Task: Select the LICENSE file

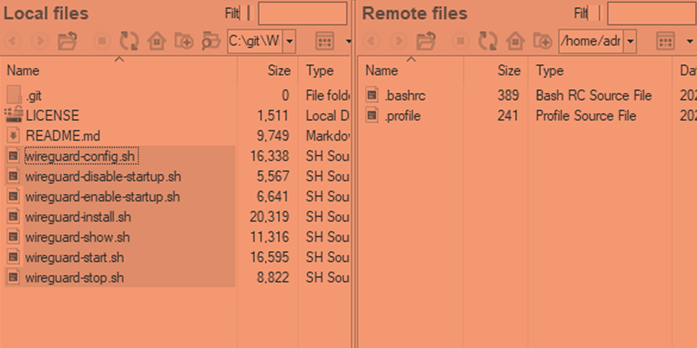Action: (52, 116)
